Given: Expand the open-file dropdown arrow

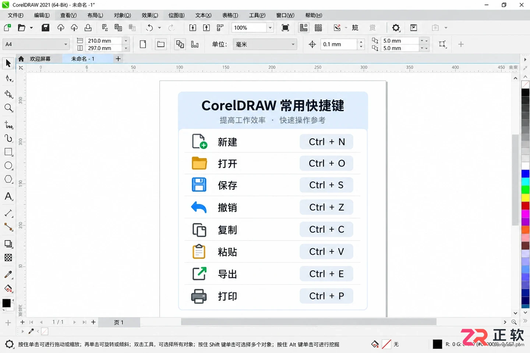Looking at the screenshot, I should point(31,28).
